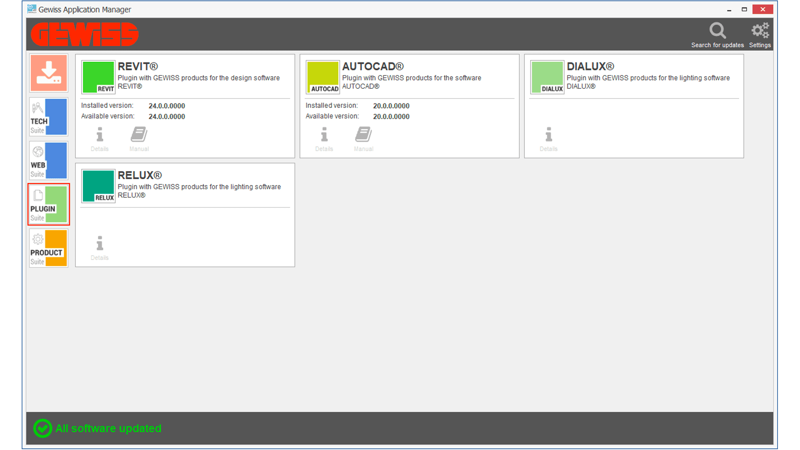Click REVIT available version 24.0.0.0000 value
800x450 pixels.
pyautogui.click(x=167, y=117)
